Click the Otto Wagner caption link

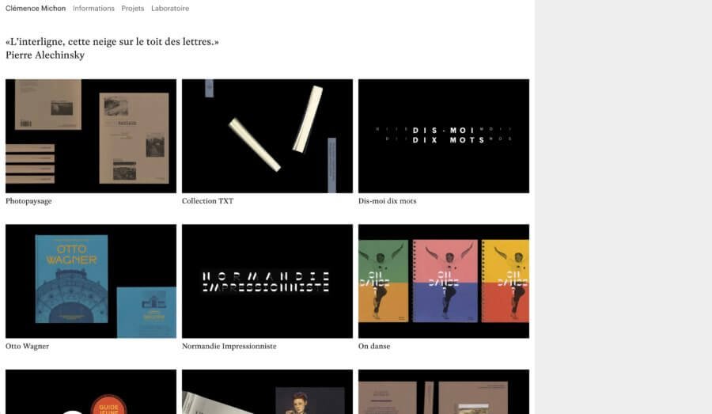pyautogui.click(x=27, y=346)
